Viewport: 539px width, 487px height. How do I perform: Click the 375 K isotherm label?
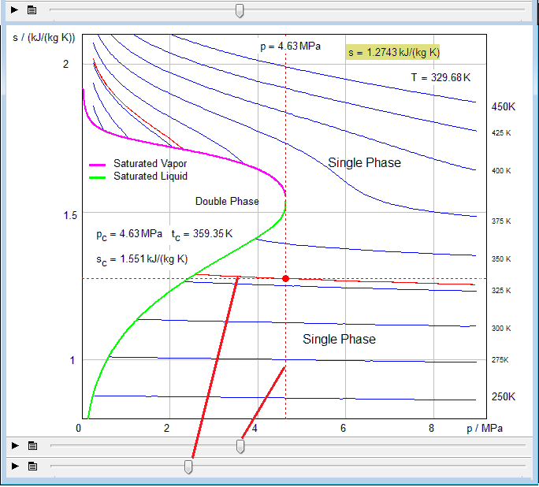(501, 221)
